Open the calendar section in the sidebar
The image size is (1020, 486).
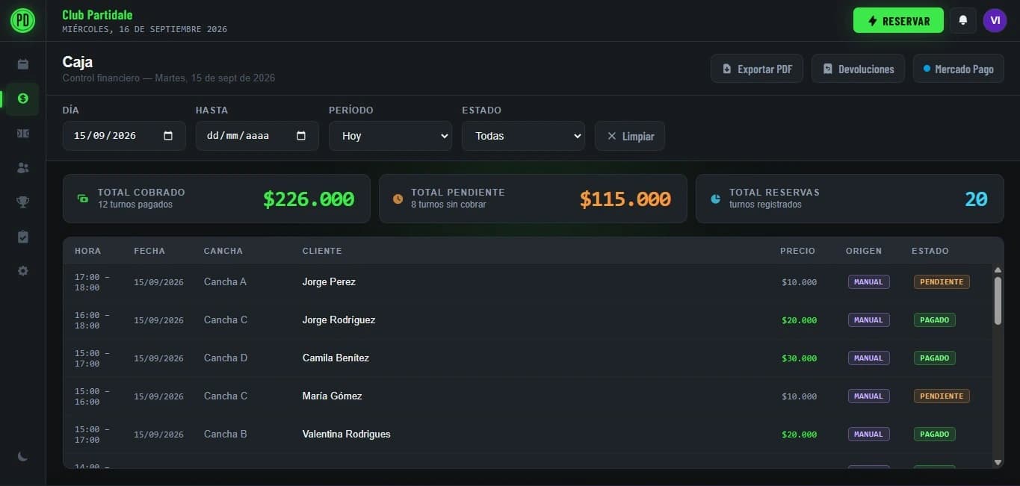22,63
